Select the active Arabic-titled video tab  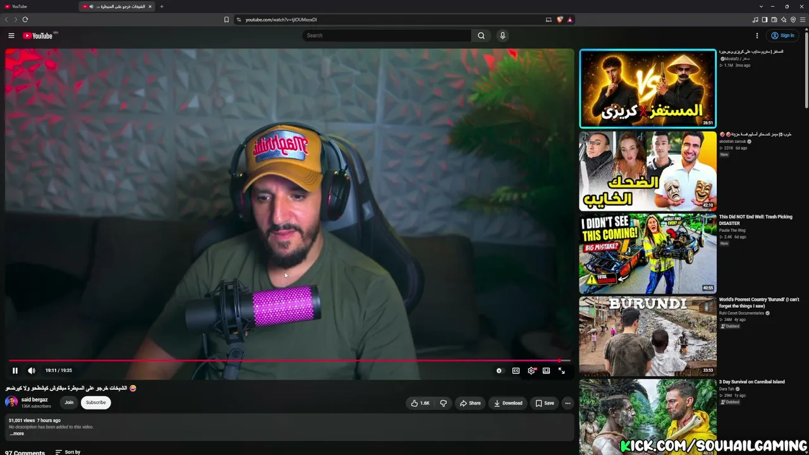coord(117,6)
